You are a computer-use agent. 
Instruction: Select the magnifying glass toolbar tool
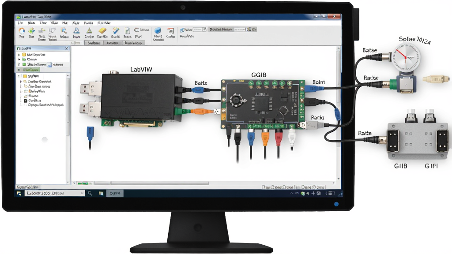(64, 30)
